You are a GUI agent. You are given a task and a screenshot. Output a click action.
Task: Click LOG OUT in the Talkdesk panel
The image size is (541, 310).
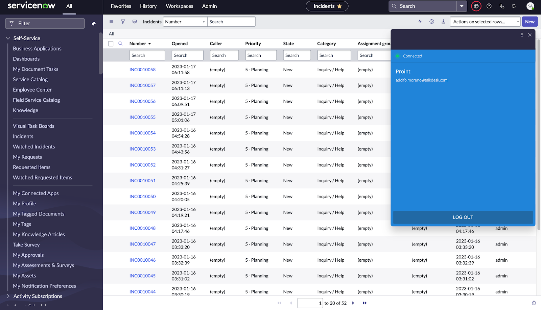[x=463, y=217]
